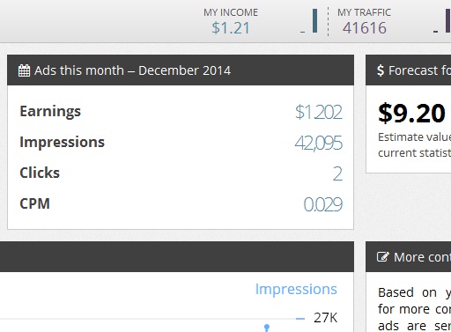Click the Estimate value description text
The height and width of the screenshot is (332, 451).
tap(414, 145)
